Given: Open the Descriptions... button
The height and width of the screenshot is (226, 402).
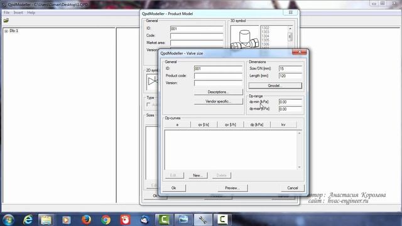Looking at the screenshot, I should (218, 92).
